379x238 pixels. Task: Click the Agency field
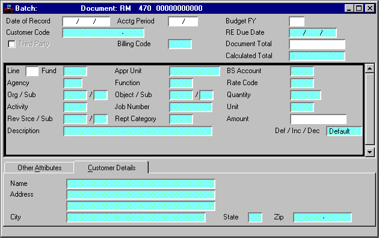pos(73,83)
